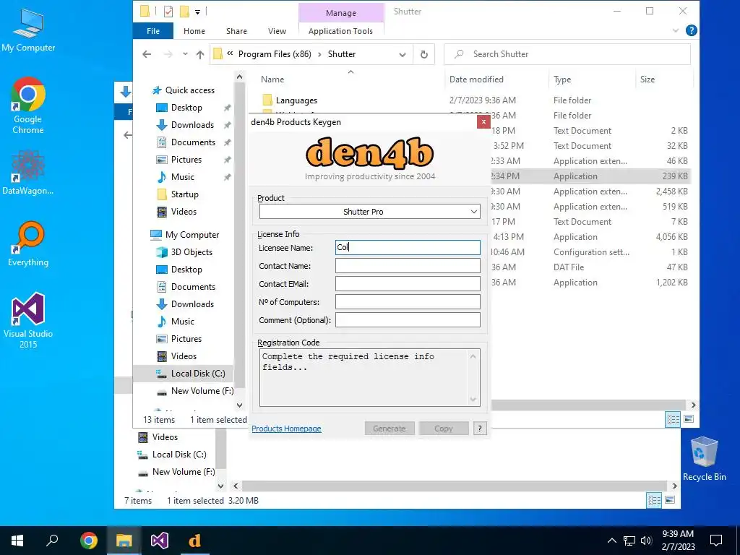Click the Properties quick access toolbar icon
Image resolution: width=740 pixels, height=555 pixels.
tap(168, 12)
